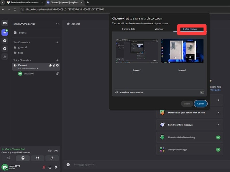Collapse the Voice Channels category
230x172 pixels.
tap(22, 60)
